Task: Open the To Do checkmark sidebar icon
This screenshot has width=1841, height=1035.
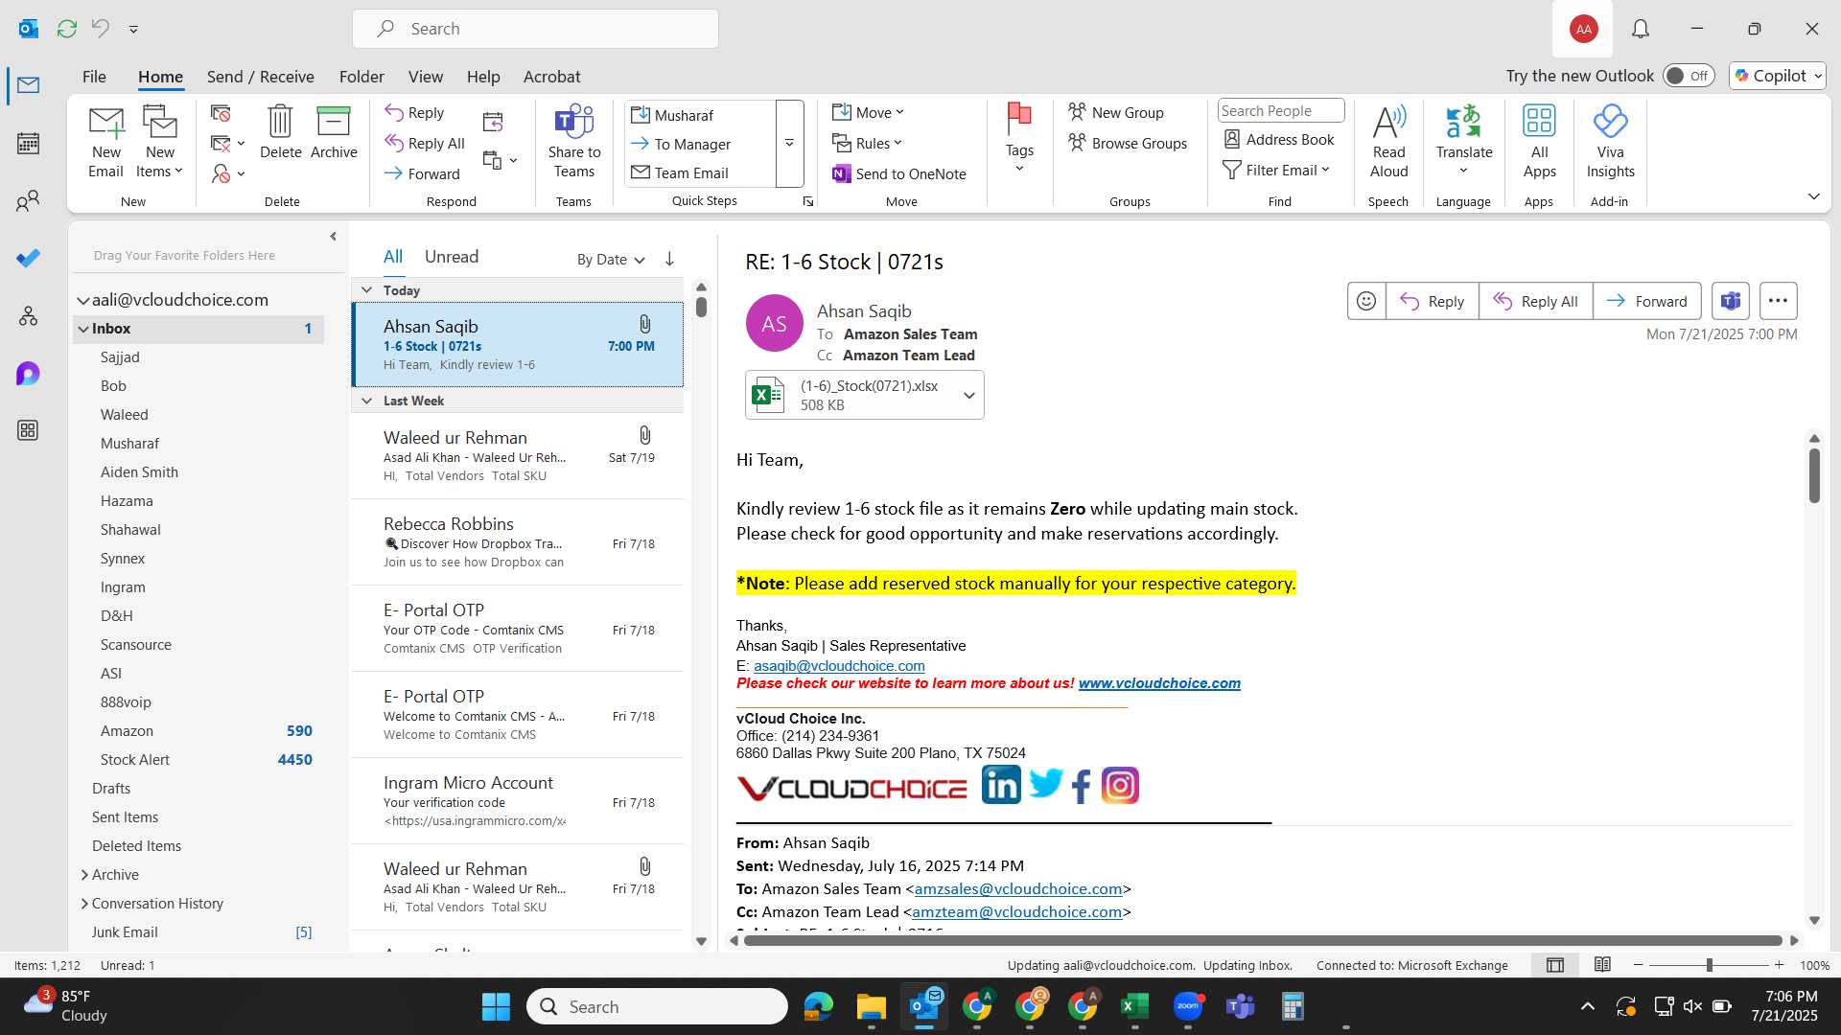Action: 28,259
